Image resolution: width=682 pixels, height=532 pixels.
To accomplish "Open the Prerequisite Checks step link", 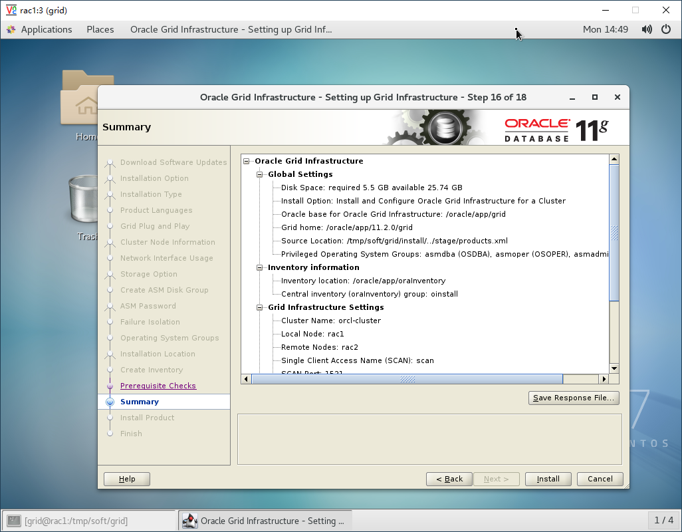I will click(x=158, y=386).
